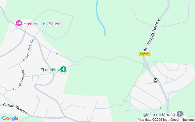Click the C. San Vicente label nearest Hostería
This screenshot has width=195, height=122.
(28, 51)
